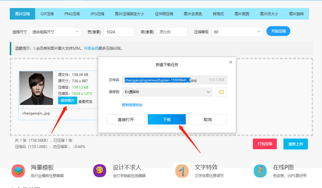Click the chaogaoqin...jpg file name
The image size is (322, 188).
pyautogui.click(x=36, y=113)
